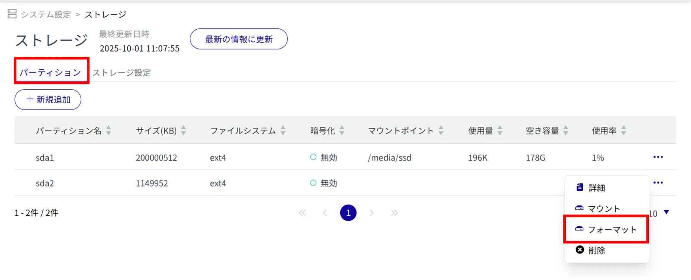Screen dimensions: 691x280
Task: Sort table by 使用率 column
Action: pos(623,131)
